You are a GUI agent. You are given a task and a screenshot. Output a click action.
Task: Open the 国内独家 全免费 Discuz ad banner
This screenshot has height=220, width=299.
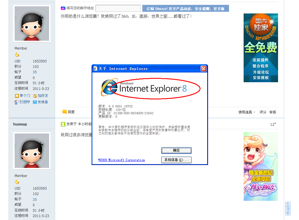261,48
